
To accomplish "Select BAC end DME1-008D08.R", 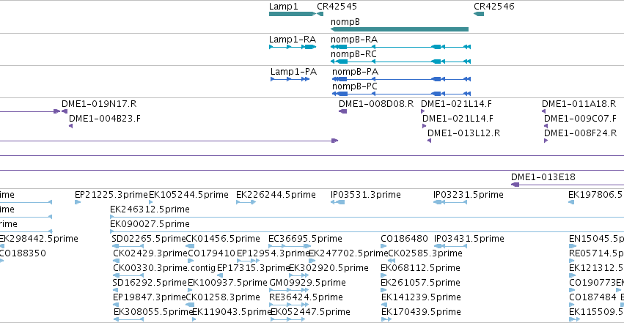I will [x=342, y=111].
